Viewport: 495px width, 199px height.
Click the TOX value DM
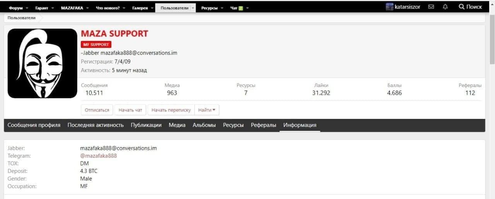(x=84, y=163)
